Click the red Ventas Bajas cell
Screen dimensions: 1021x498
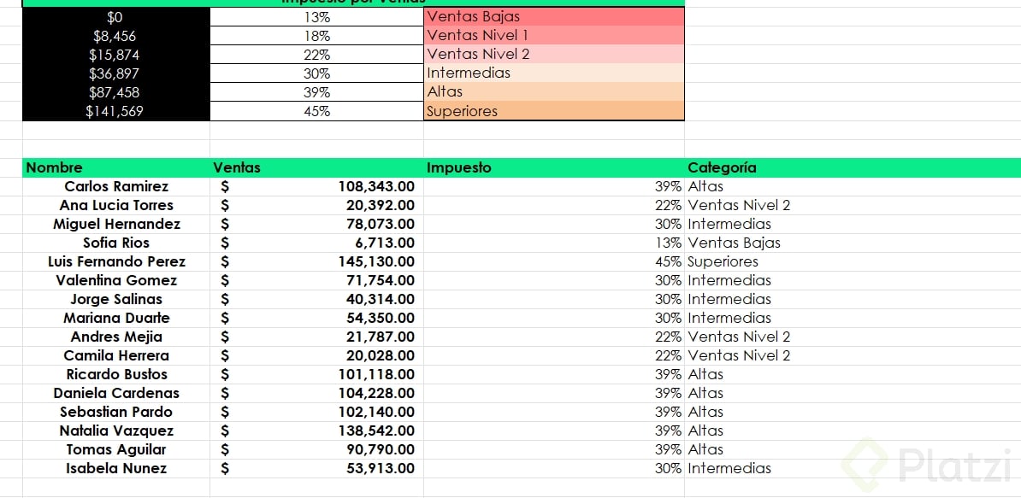pyautogui.click(x=553, y=16)
